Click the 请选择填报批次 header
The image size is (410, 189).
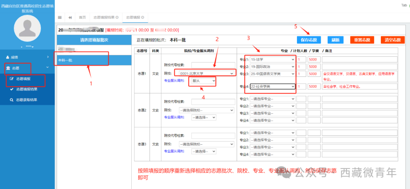(x=94, y=40)
